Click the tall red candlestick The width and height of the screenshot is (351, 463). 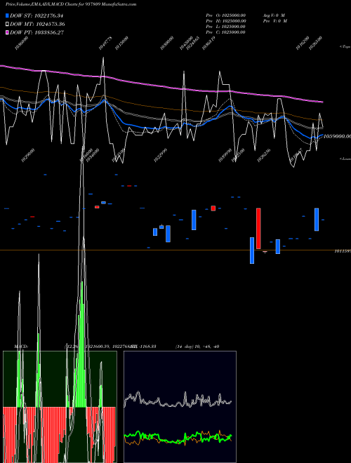tap(258, 229)
